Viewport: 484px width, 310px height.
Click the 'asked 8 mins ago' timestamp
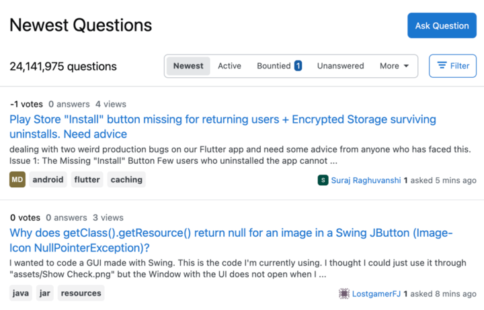443,294
